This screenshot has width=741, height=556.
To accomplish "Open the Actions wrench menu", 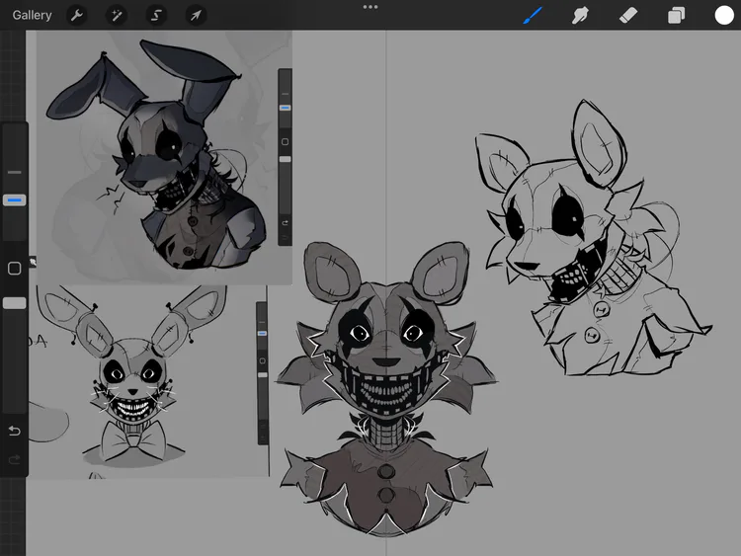I will 77,15.
